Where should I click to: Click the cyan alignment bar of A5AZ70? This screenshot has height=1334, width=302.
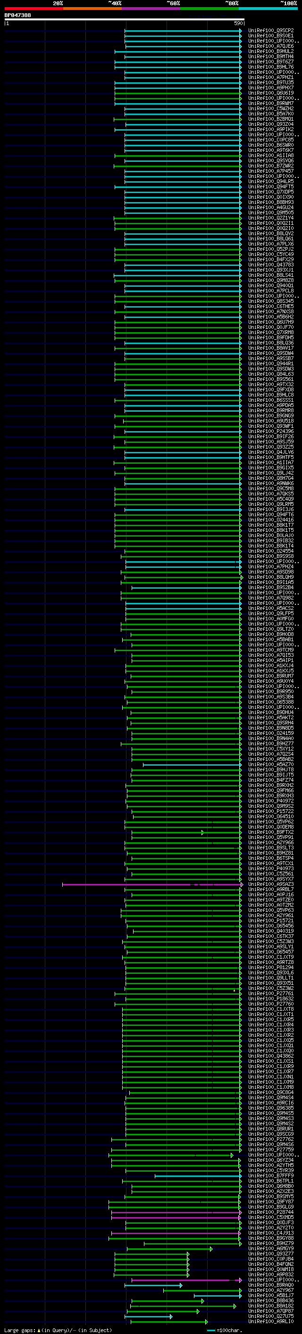point(192,765)
